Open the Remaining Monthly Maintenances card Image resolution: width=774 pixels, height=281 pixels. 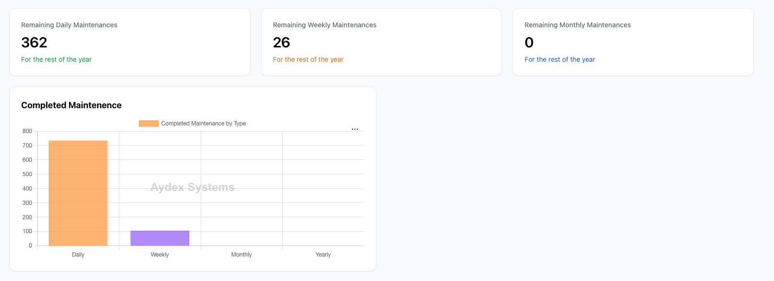(633, 42)
